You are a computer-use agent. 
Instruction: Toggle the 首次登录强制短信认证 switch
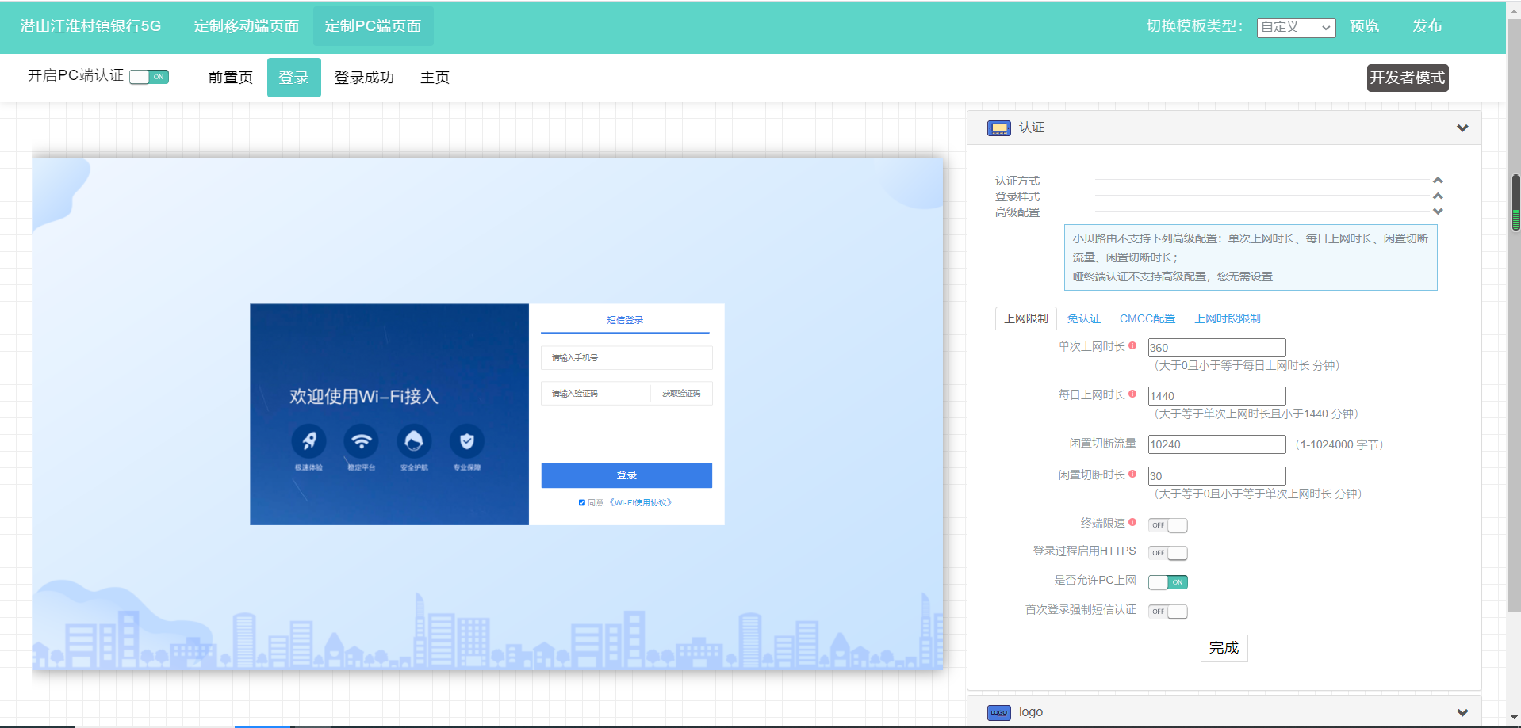click(x=1167, y=612)
